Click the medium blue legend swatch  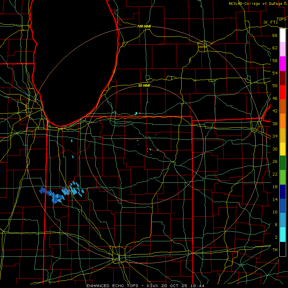pos(283,206)
